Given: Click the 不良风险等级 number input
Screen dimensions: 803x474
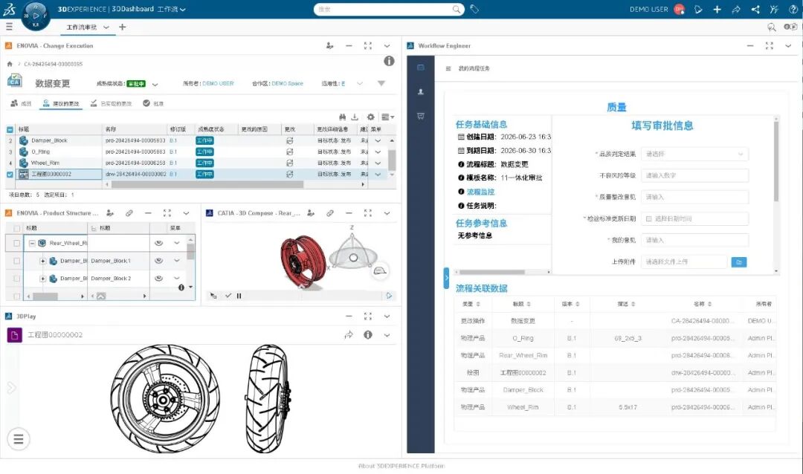Looking at the screenshot, I should [x=694, y=175].
